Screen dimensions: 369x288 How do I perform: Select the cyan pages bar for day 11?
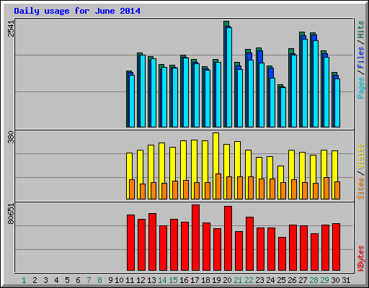(132, 101)
